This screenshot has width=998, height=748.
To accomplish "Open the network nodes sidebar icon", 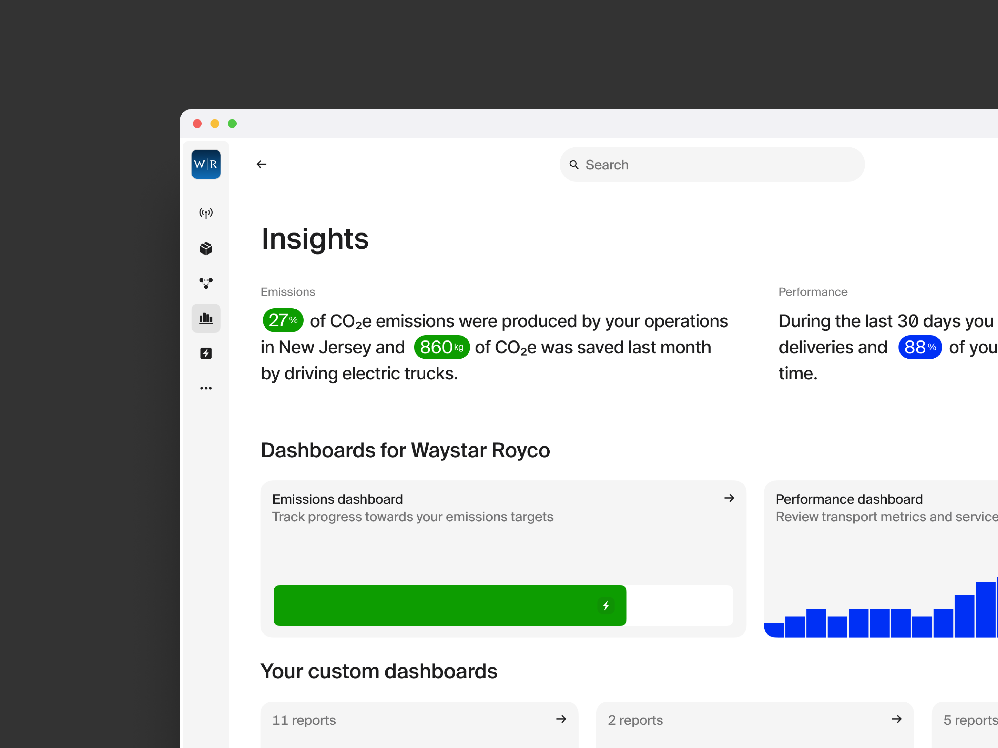I will point(206,283).
